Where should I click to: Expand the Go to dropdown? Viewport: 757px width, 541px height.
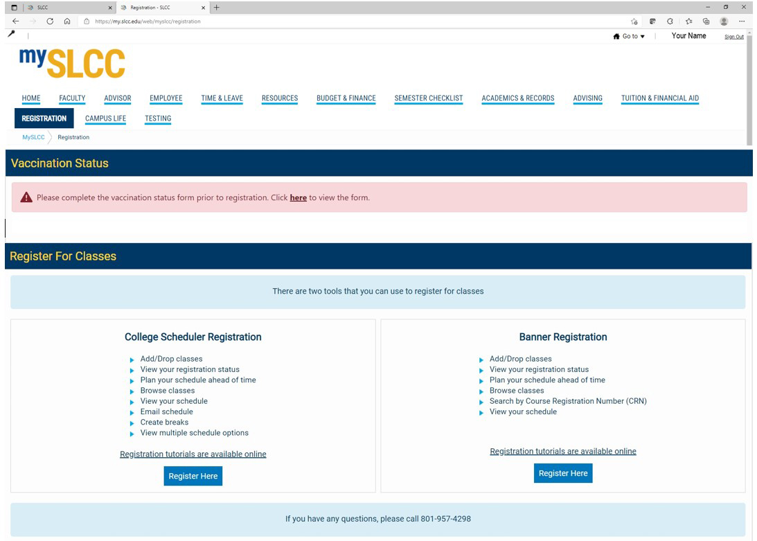point(629,37)
